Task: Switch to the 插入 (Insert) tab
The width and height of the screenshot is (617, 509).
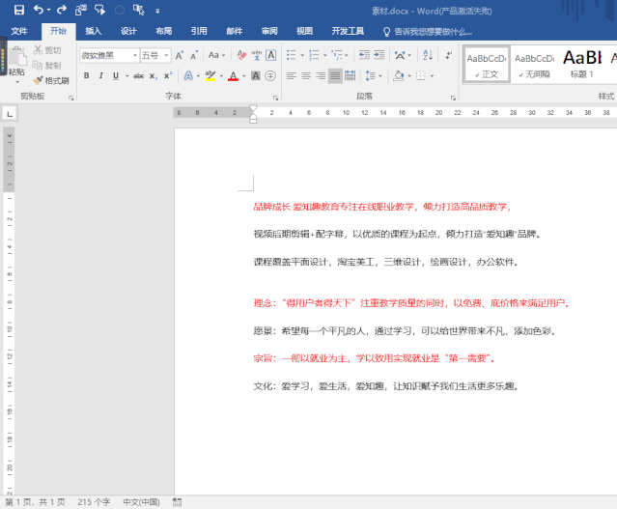Action: pyautogui.click(x=93, y=31)
